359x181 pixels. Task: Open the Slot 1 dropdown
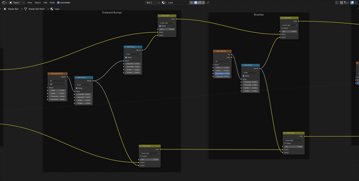pyautogui.click(x=153, y=3)
